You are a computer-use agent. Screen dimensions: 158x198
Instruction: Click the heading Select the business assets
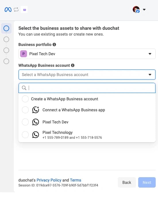tap(69, 28)
